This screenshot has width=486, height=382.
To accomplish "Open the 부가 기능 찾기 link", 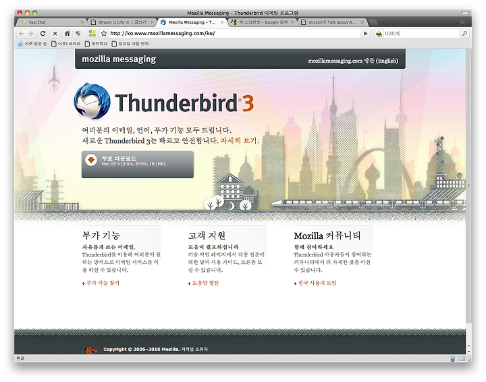I will coord(103,283).
